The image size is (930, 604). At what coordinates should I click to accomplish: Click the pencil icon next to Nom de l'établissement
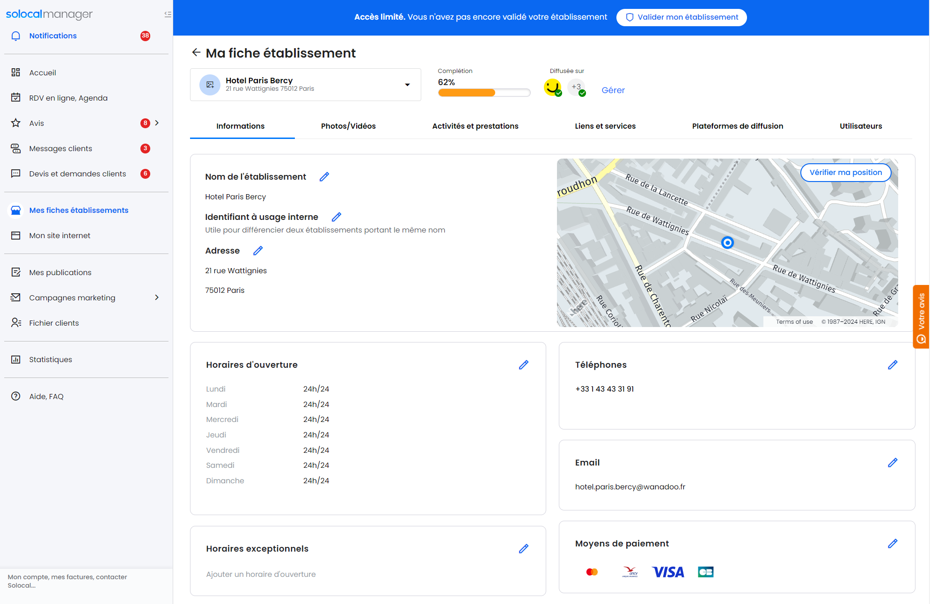click(x=324, y=177)
